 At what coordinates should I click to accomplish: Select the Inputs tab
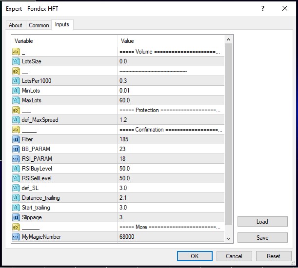[x=62, y=24]
